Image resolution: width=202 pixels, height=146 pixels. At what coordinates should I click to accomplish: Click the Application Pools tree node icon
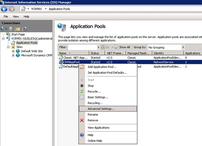tap(13, 43)
